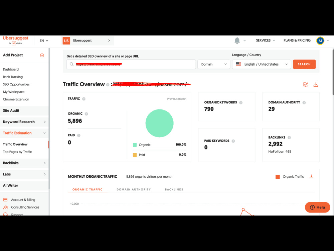This screenshot has height=251, width=334.
Task: Click the Add Project label
Action: pyautogui.click(x=13, y=55)
